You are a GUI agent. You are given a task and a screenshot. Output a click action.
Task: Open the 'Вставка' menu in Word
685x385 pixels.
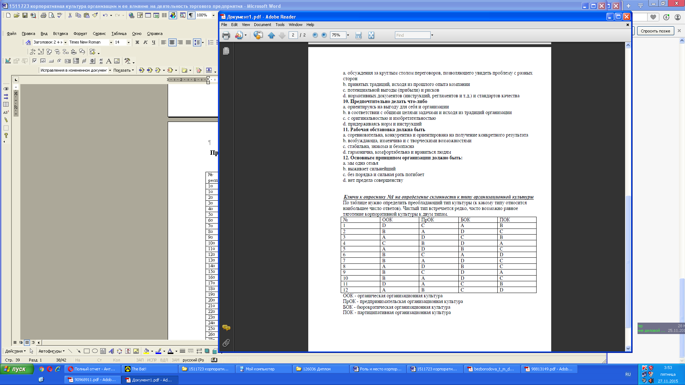[60, 34]
